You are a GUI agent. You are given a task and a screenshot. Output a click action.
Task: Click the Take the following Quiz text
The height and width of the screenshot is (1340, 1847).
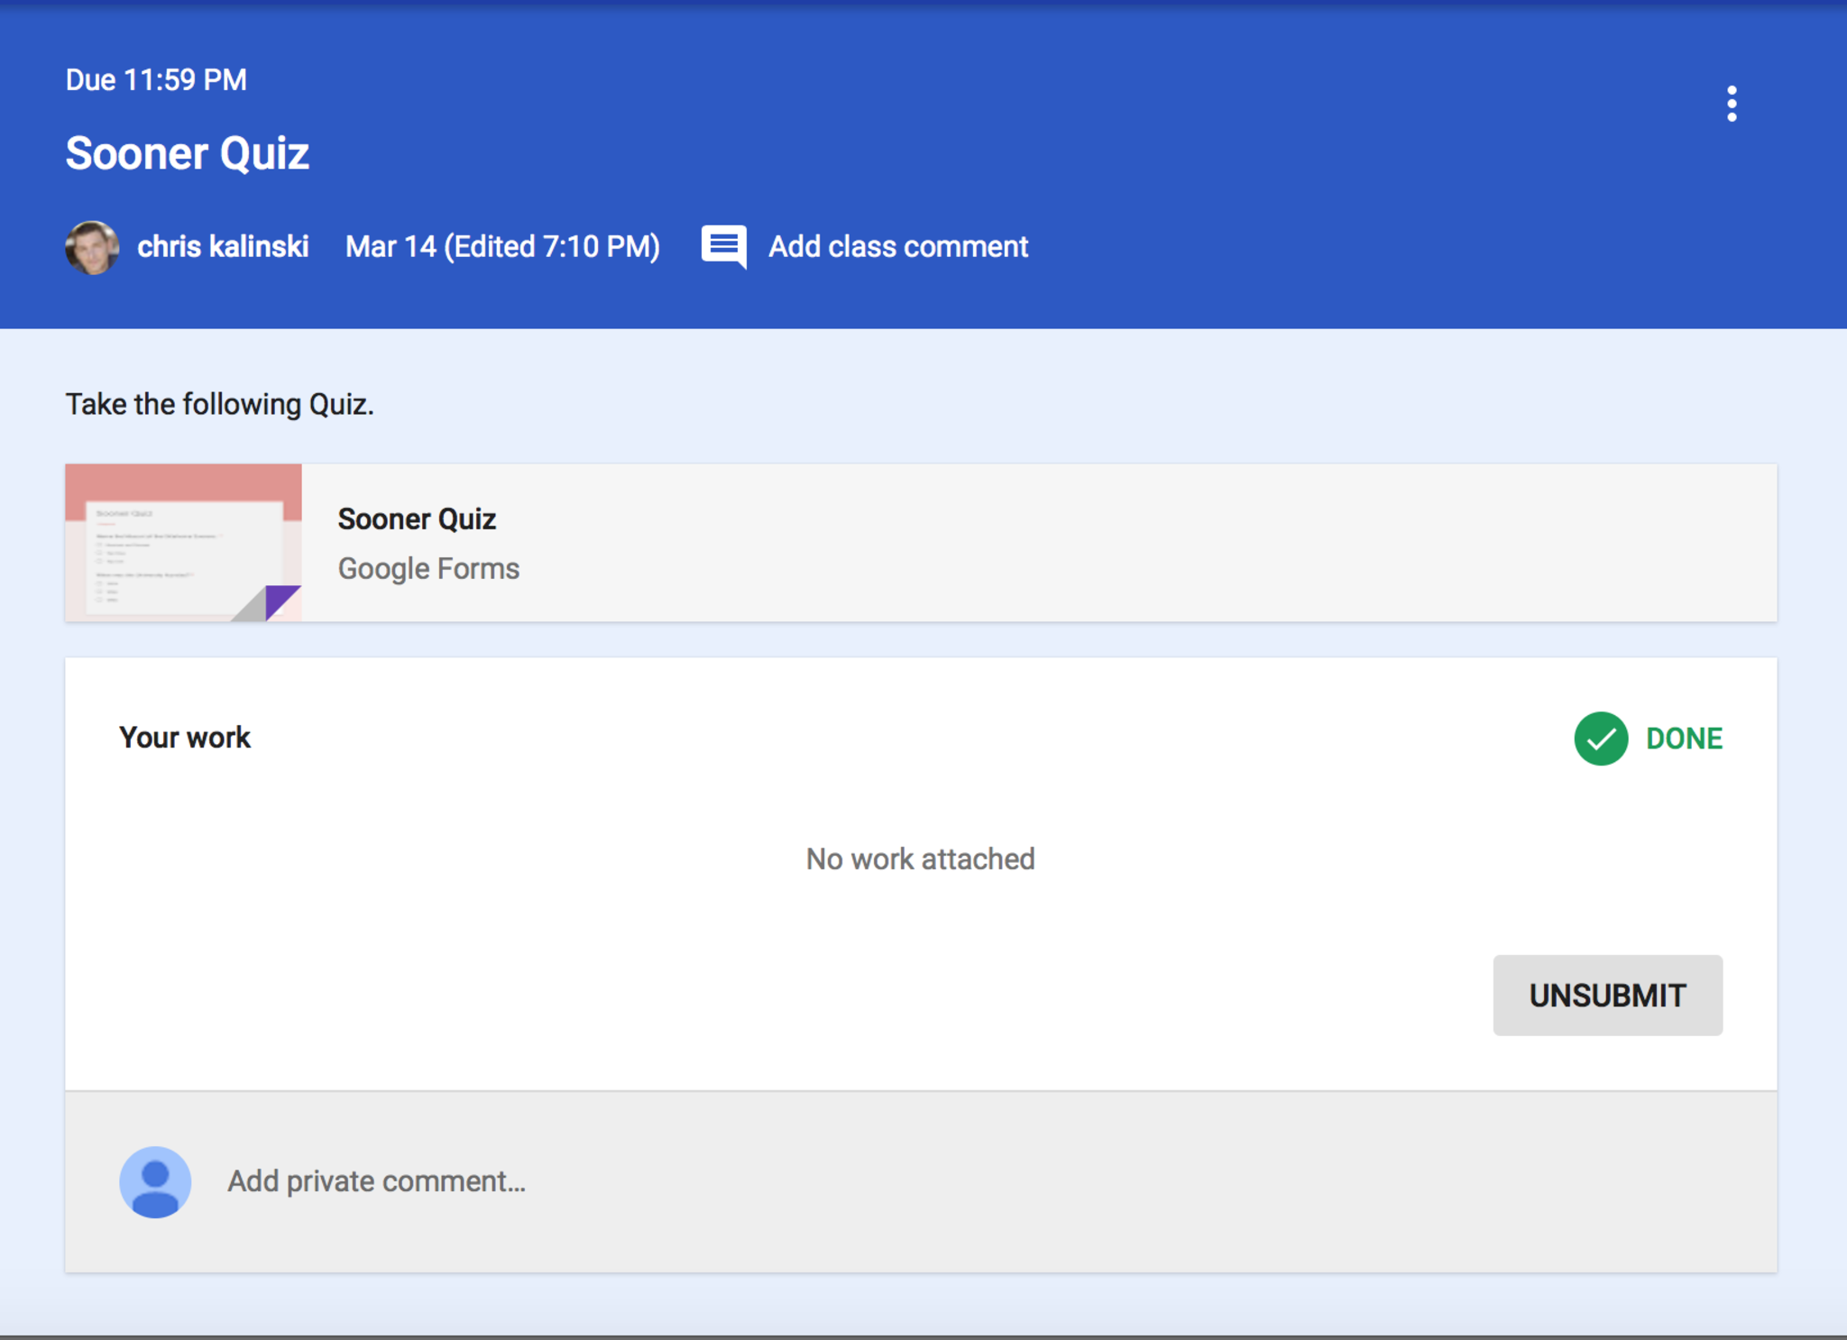[219, 404]
